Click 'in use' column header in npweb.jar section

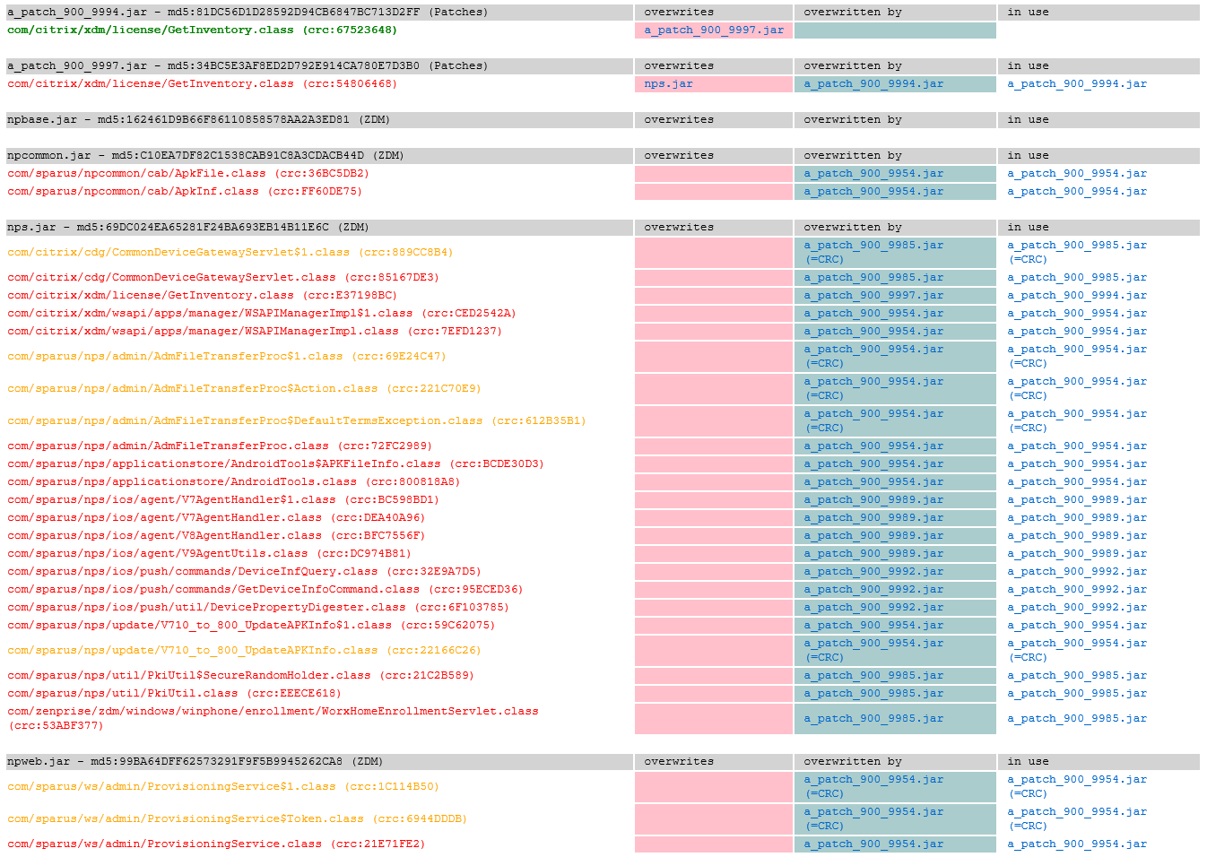click(1028, 761)
